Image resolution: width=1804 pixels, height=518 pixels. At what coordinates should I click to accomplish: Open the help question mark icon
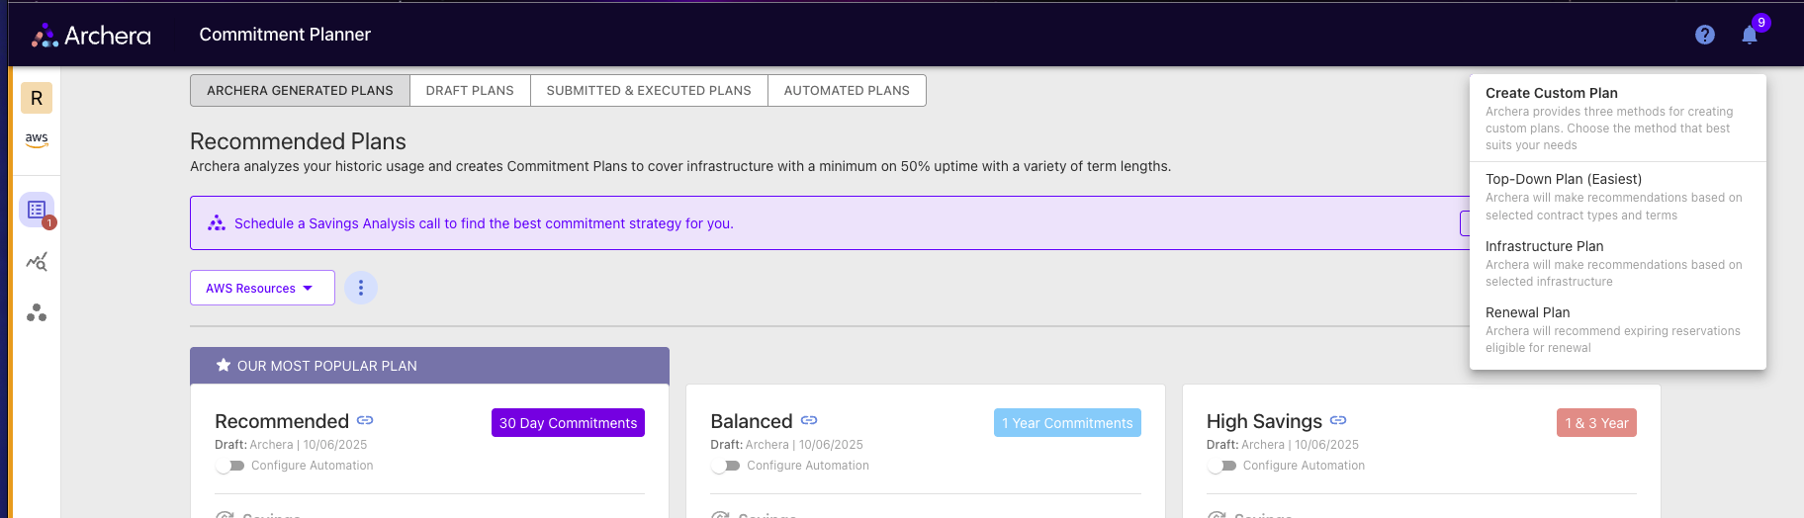1704,35
